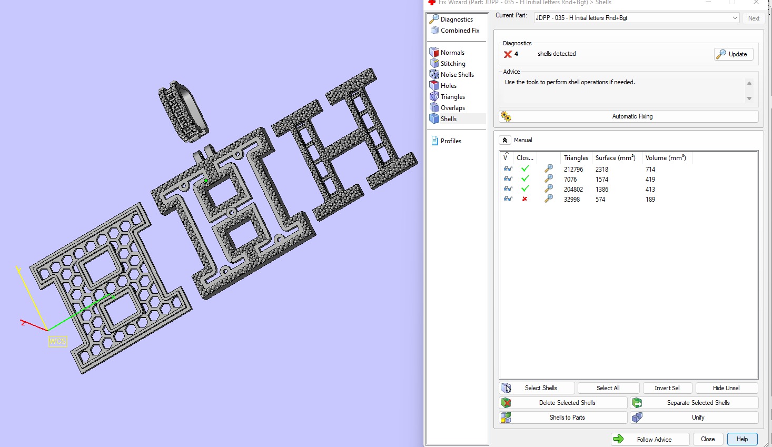The image size is (772, 447).
Task: Run Automatic Fixing
Action: 629,116
